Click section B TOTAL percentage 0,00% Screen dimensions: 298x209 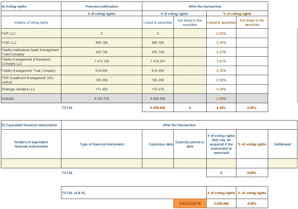tap(252, 173)
